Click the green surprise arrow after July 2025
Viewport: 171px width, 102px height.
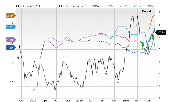pos(106,73)
